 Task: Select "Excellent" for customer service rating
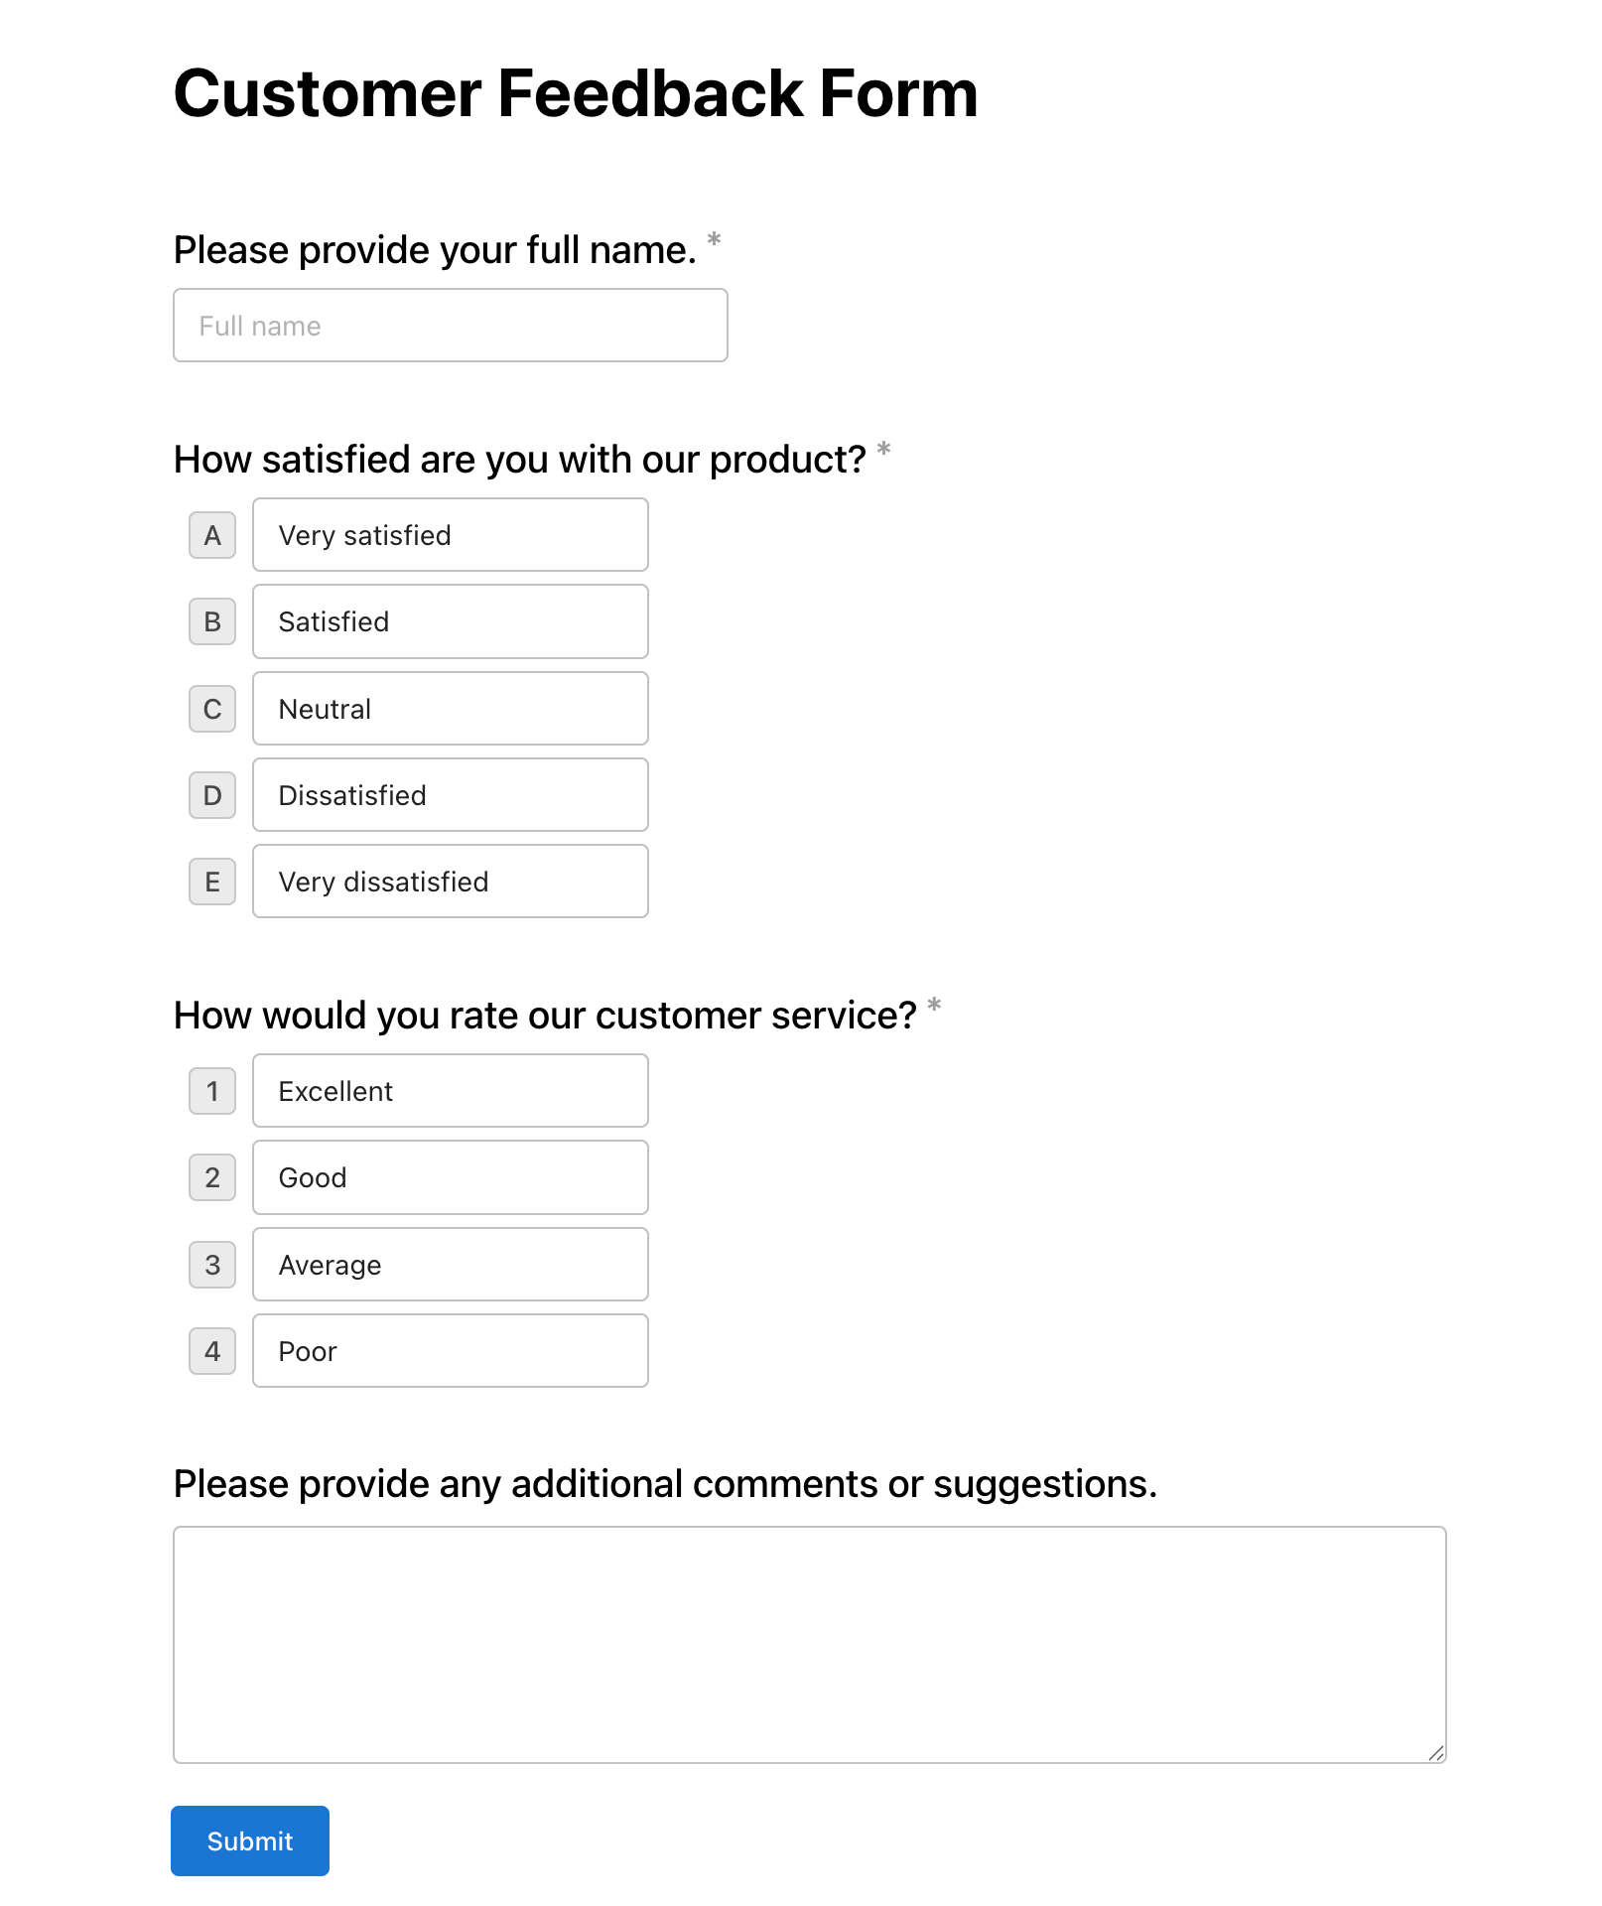tap(450, 1091)
